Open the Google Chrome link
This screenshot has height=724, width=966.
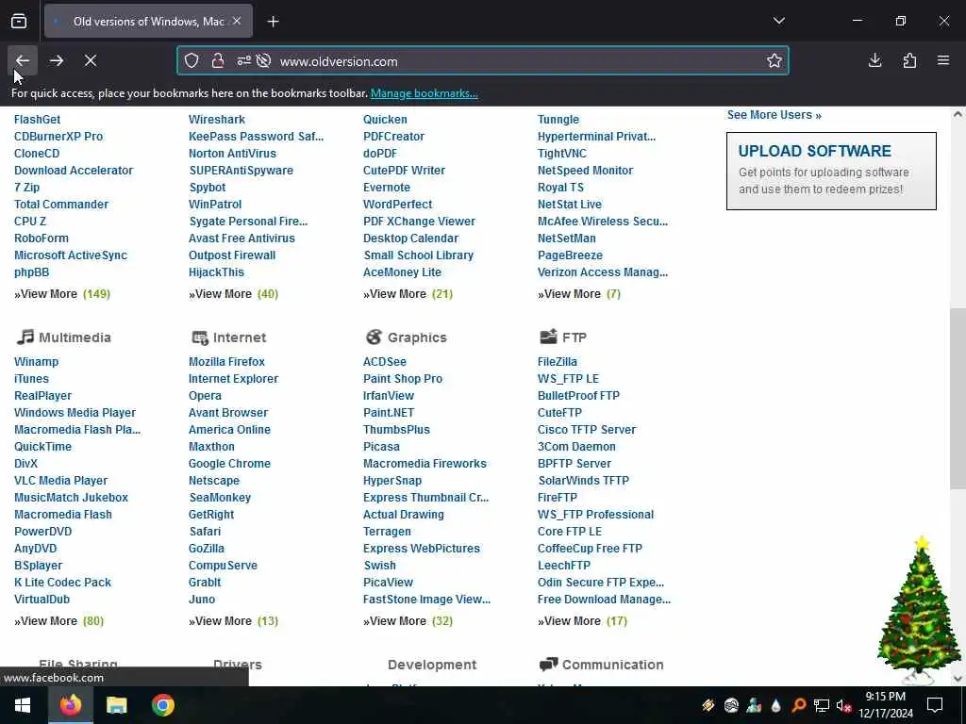coord(229,464)
